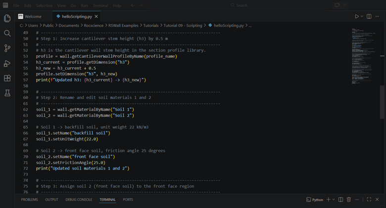
Task: Open the terminal panel More Actions menu
Action: (x=357, y=200)
